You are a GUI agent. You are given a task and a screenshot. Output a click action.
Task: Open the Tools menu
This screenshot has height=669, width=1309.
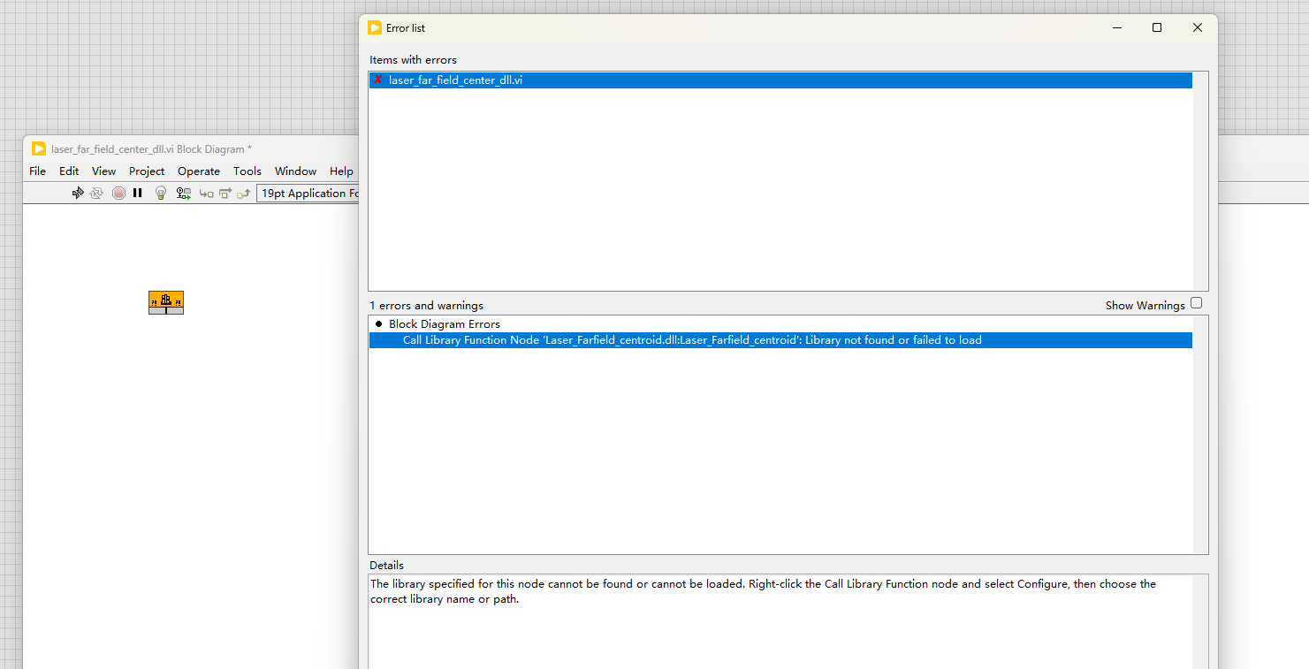tap(247, 171)
